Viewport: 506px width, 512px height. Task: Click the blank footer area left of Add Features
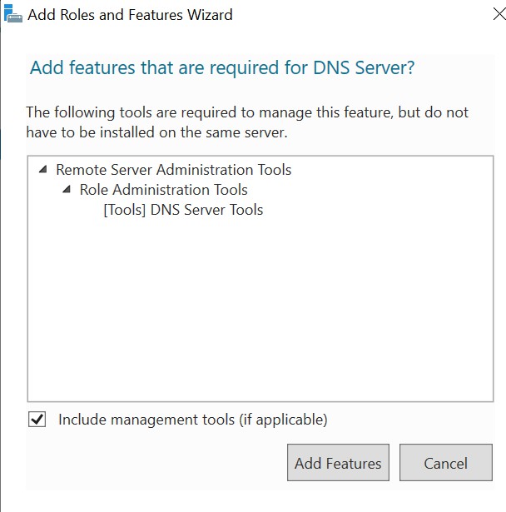(156, 463)
